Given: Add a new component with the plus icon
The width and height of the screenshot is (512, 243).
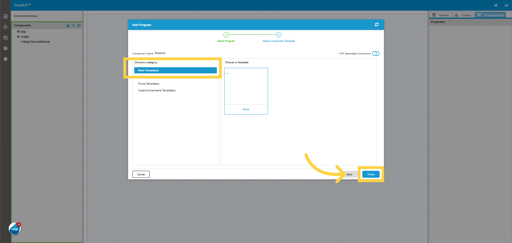Looking at the screenshot, I should (73, 25).
